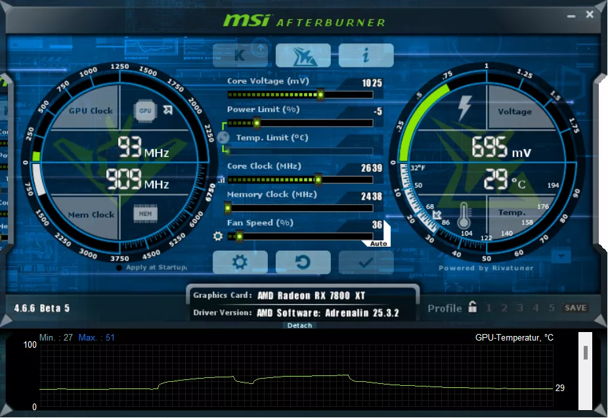This screenshot has width=608, height=418.
Task: Click the arrow icon left of the thermometer
Action: [x=437, y=214]
